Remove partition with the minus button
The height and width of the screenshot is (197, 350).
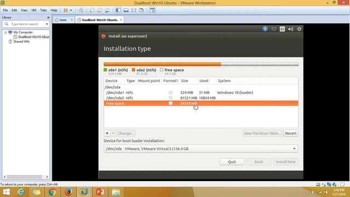coord(113,134)
